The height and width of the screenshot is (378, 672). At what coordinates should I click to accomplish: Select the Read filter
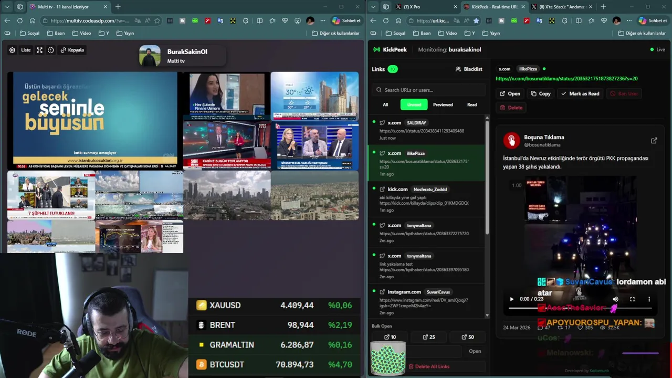472,104
